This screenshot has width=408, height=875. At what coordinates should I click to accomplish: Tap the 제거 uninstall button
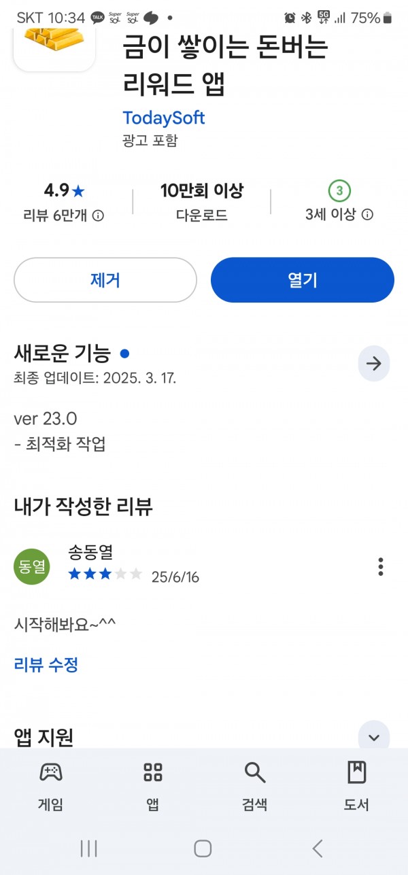[x=105, y=279]
